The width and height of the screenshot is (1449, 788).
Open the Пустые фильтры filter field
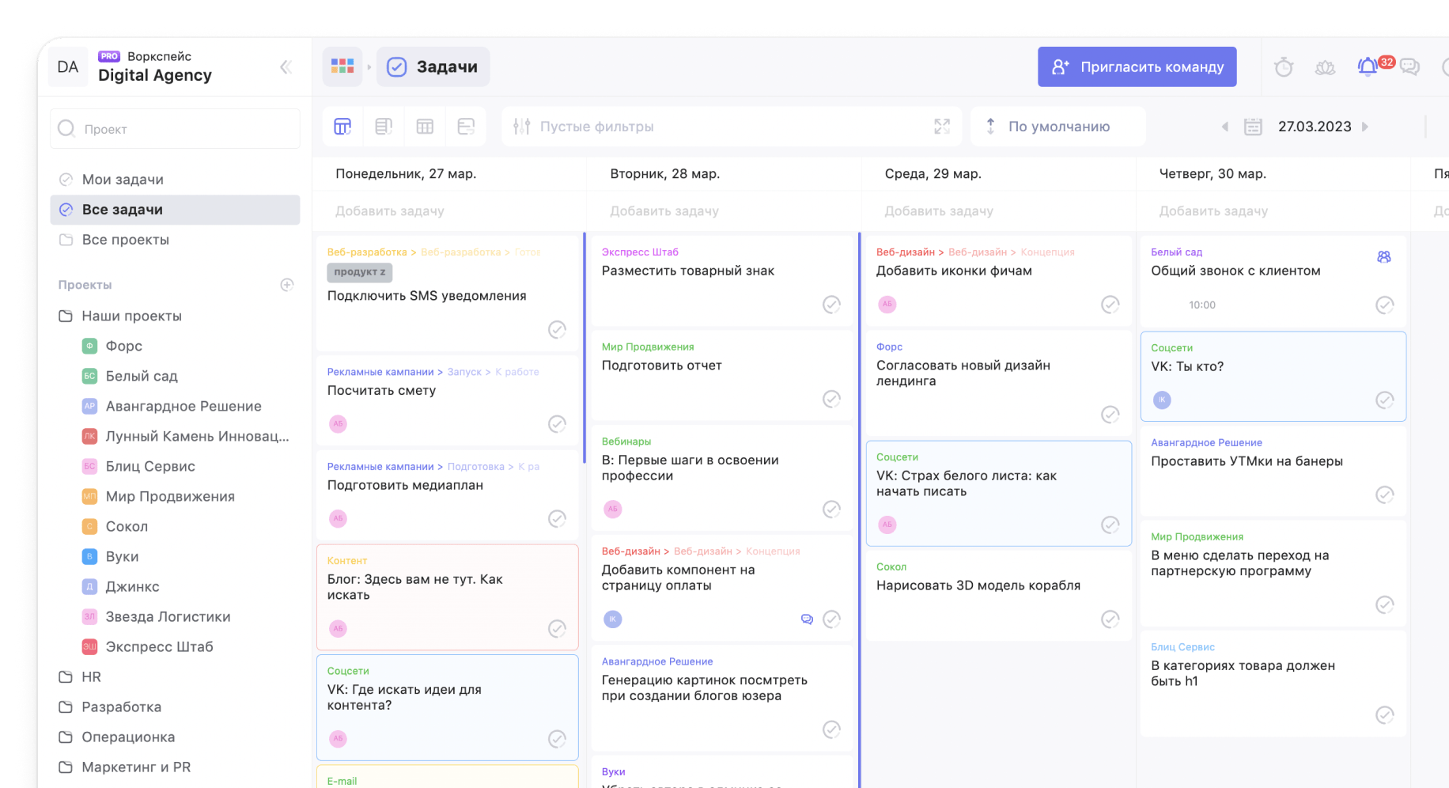pos(732,127)
